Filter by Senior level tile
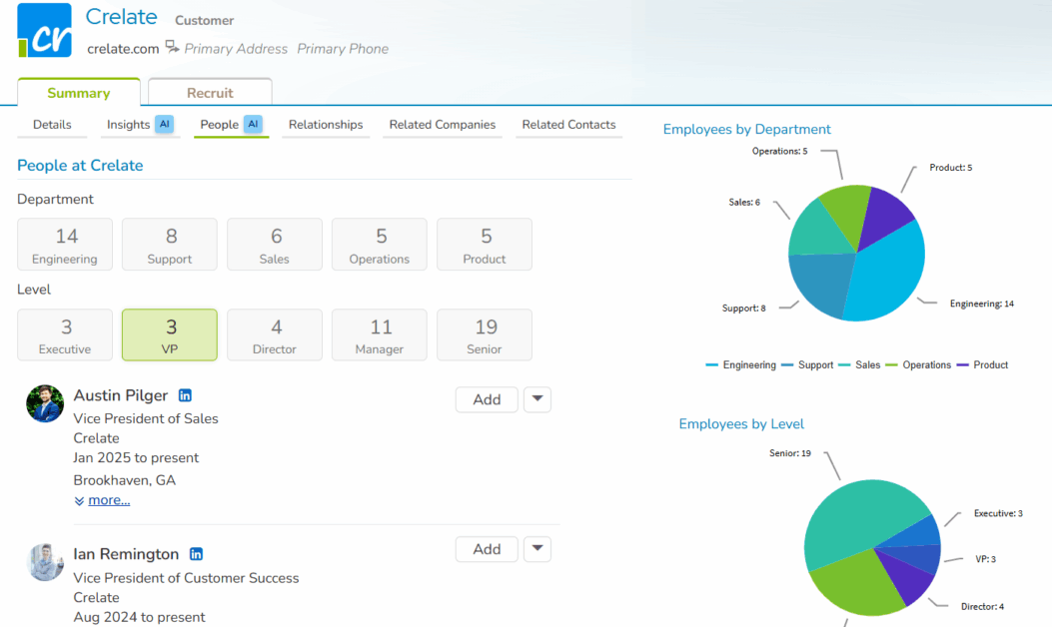 click(x=485, y=334)
